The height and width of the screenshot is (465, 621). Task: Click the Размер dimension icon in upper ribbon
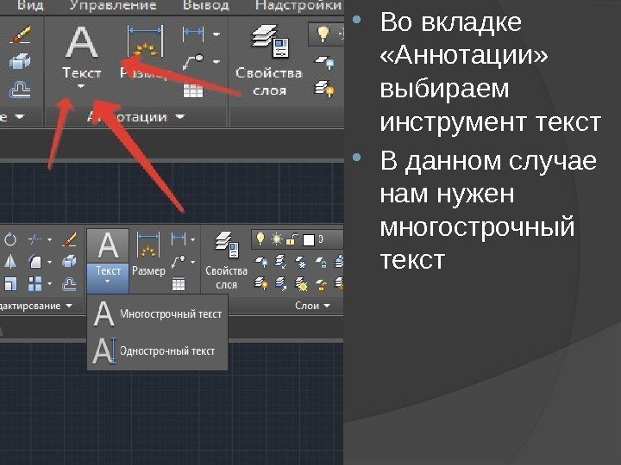pos(145,41)
